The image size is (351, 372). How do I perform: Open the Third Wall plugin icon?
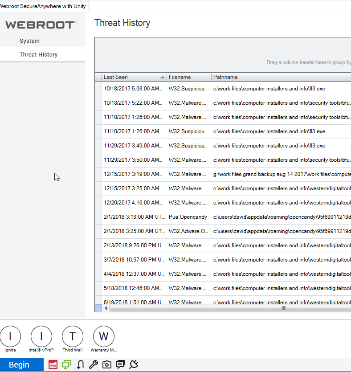tap(73, 336)
